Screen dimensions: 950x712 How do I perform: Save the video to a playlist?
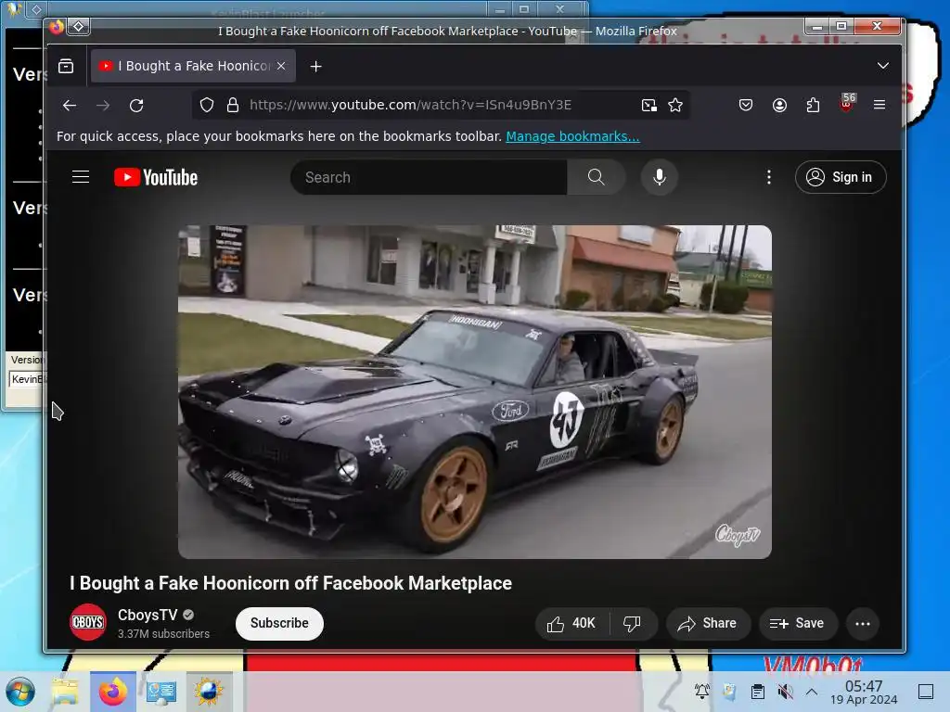[798, 624]
